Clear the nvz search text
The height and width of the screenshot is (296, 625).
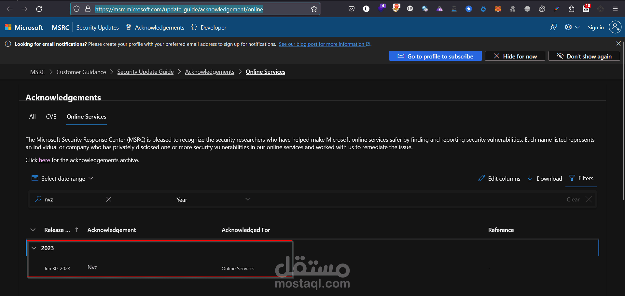(109, 199)
